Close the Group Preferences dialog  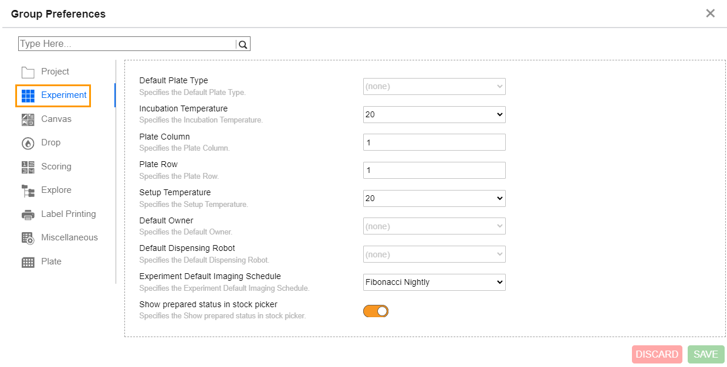[710, 13]
